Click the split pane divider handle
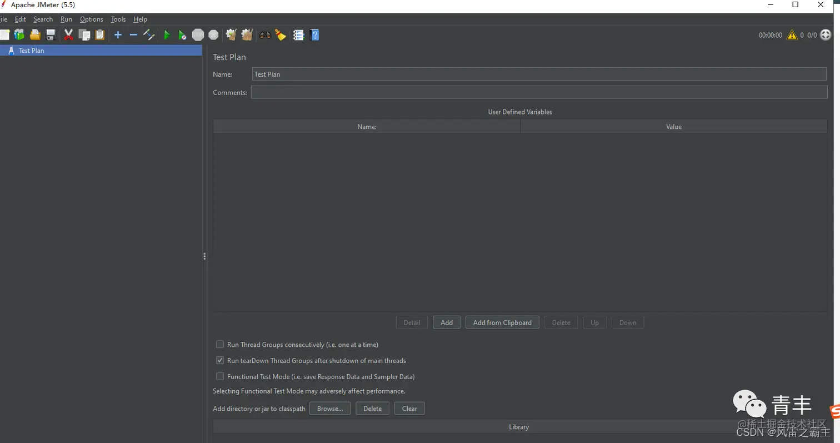The width and height of the screenshot is (840, 443). (x=204, y=256)
